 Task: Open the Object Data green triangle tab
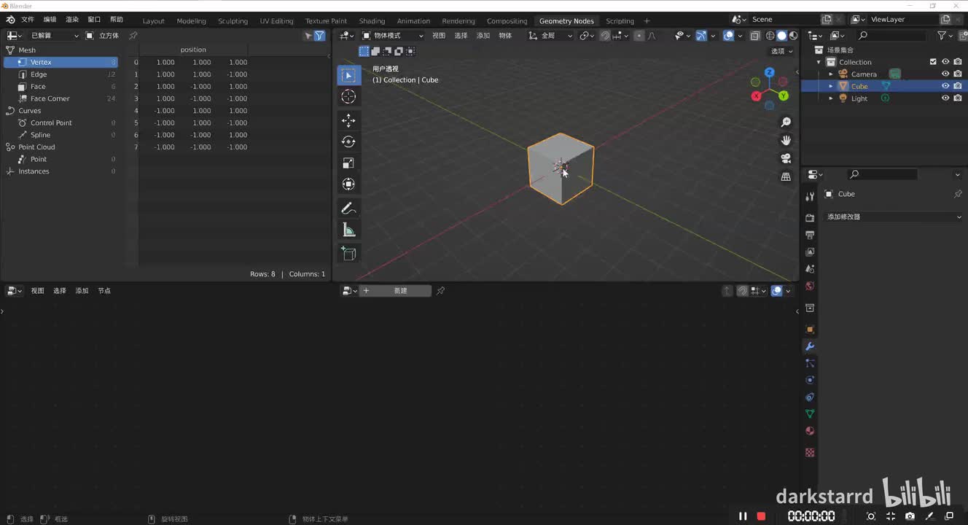click(809, 413)
